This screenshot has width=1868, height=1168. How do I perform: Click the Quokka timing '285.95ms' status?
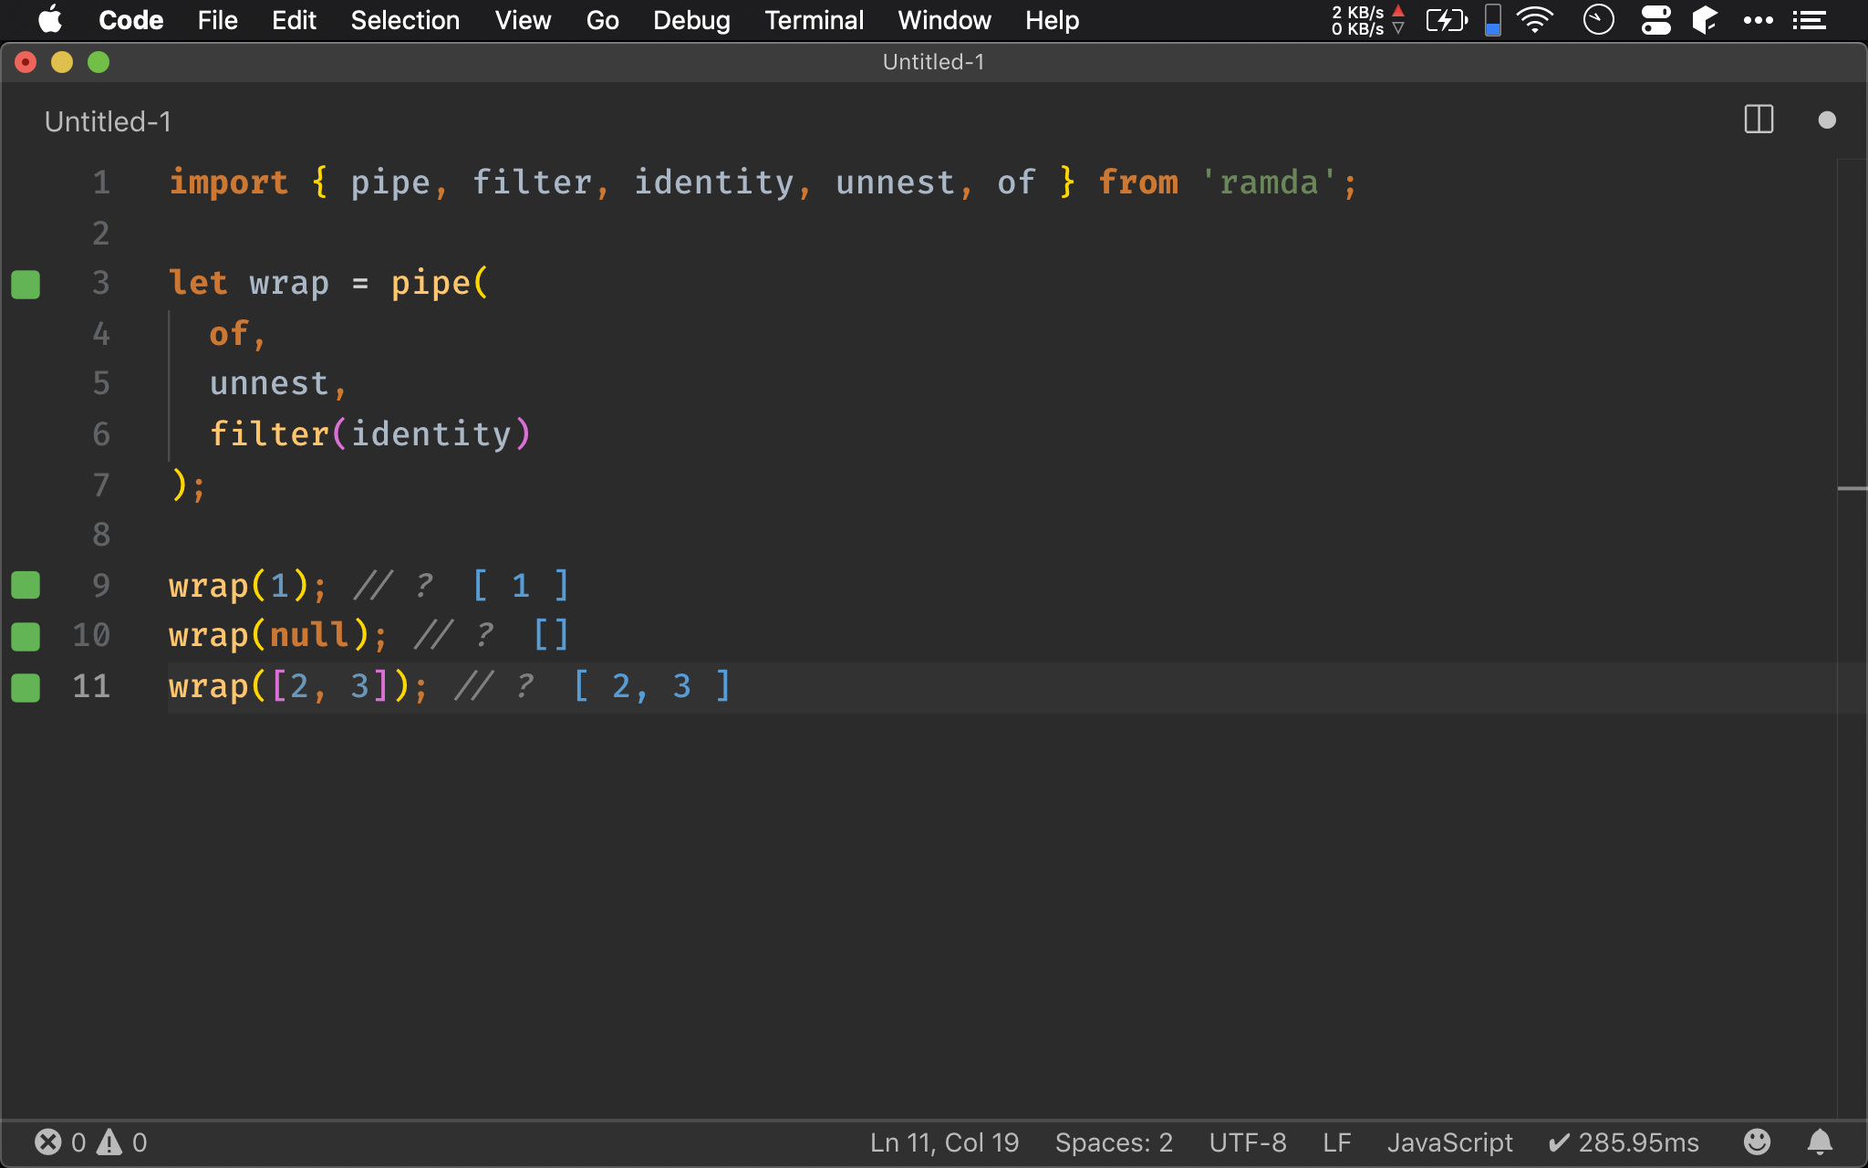coord(1624,1142)
